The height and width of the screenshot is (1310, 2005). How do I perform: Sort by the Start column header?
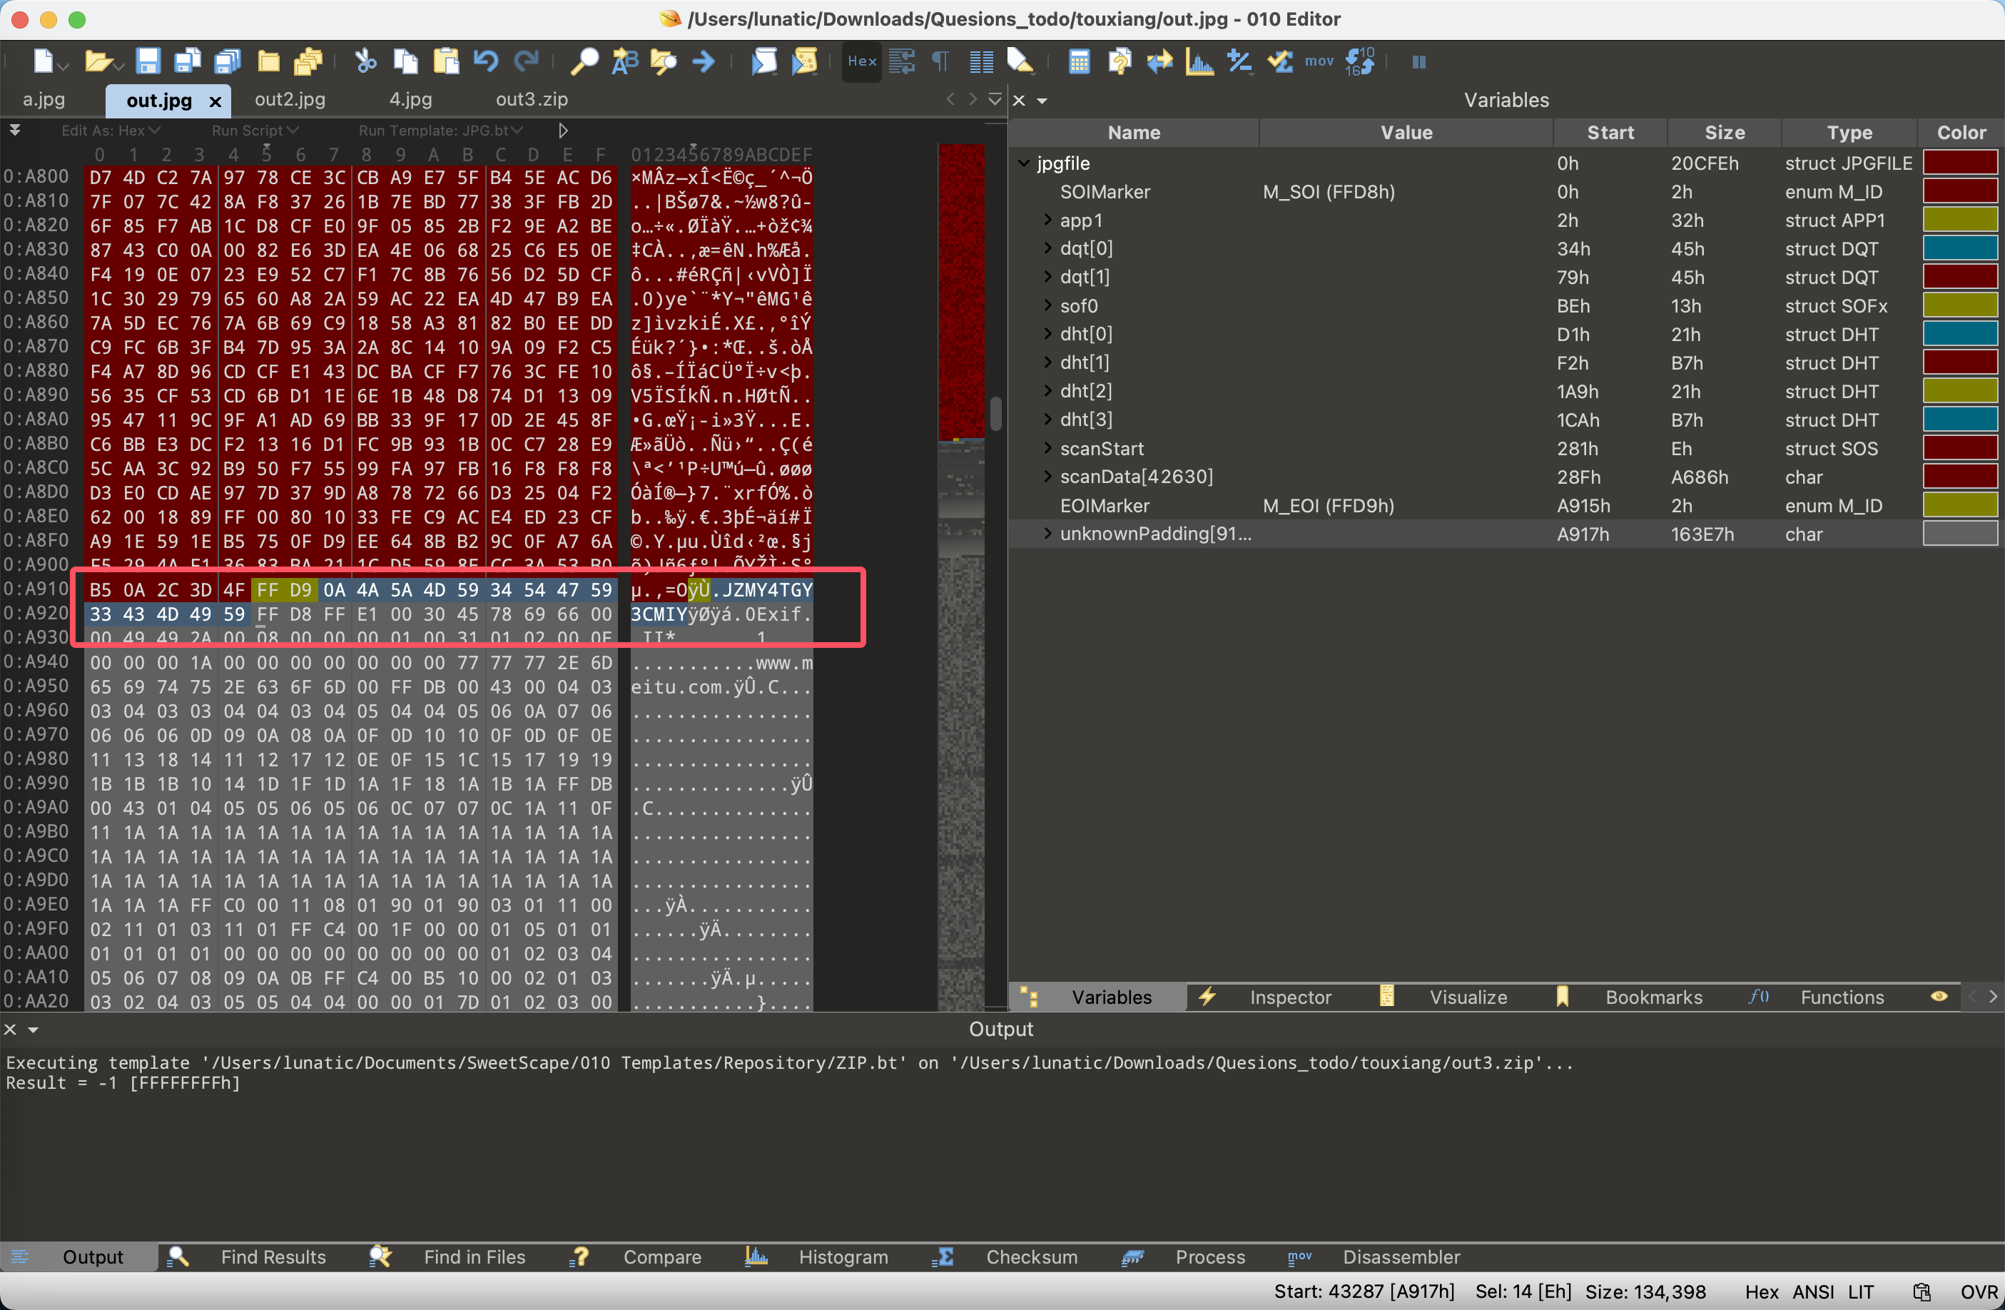[x=1610, y=132]
